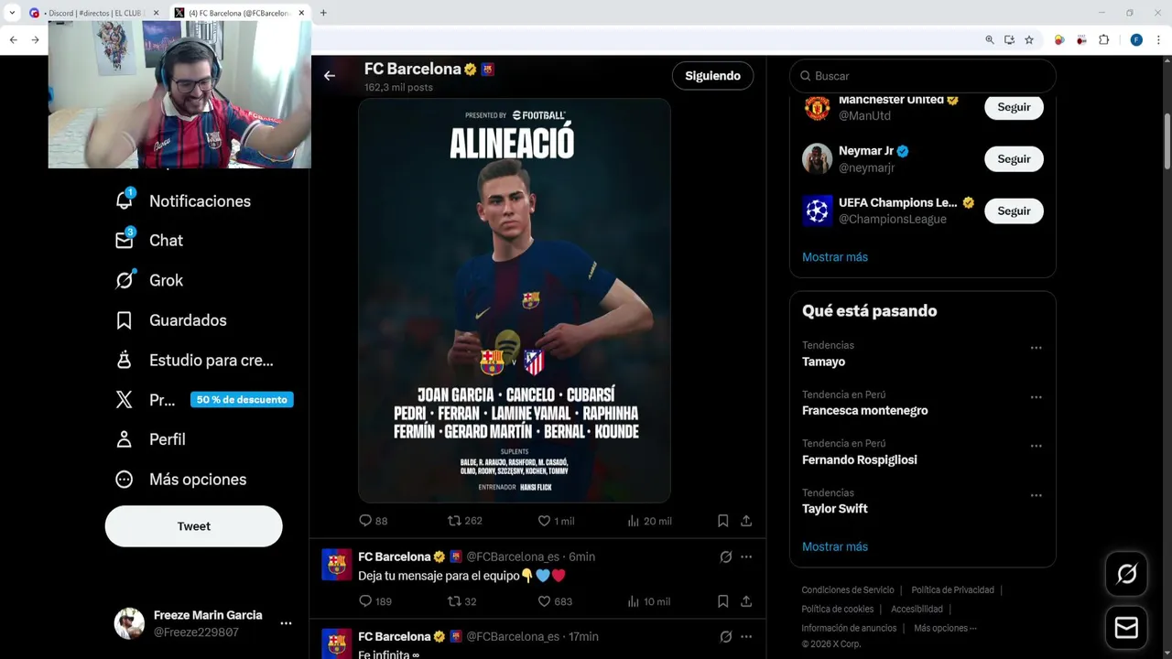Image resolution: width=1172 pixels, height=659 pixels.
Task: Open the Guardados bookmark icon
Action: pos(125,320)
